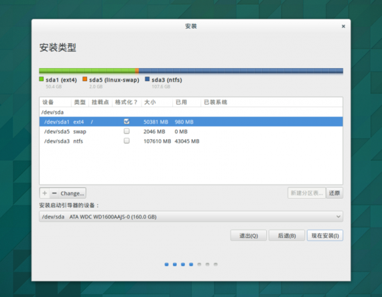Uncheck the format checkbox for /dev/sda1
The width and height of the screenshot is (382, 297).
pos(127,121)
